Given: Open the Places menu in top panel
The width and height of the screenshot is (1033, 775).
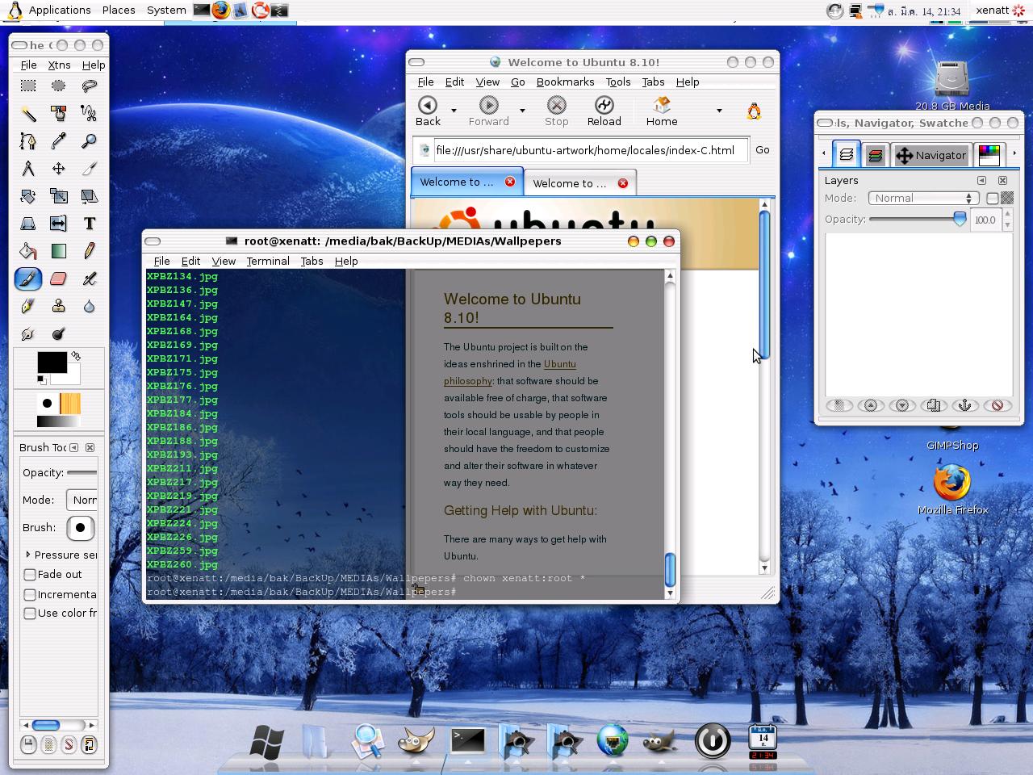Looking at the screenshot, I should point(119,10).
